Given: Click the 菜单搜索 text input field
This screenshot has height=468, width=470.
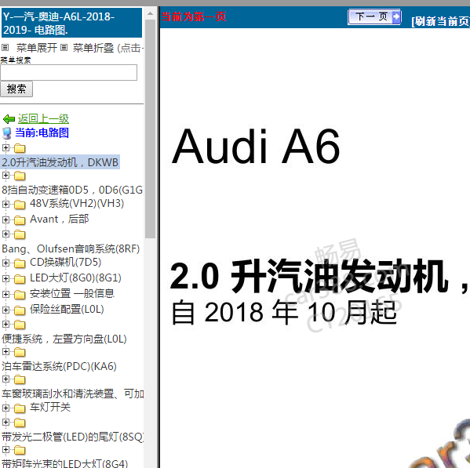Looking at the screenshot, I should point(68,72).
